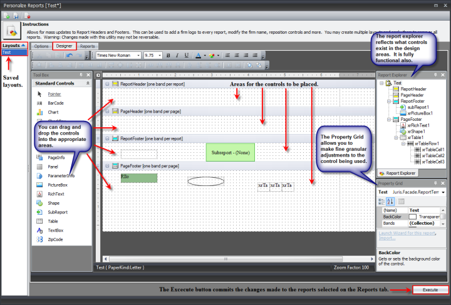
Task: Click the BackColor swatch in Property Grid
Action: [x=412, y=216]
